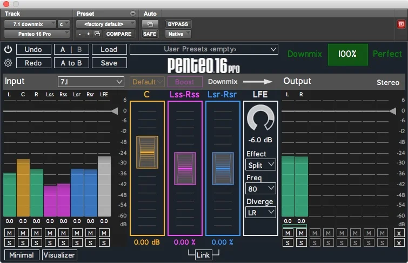Viewport: 408px width, 263px height.
Task: Mute the LFE input channel
Action: (104, 233)
